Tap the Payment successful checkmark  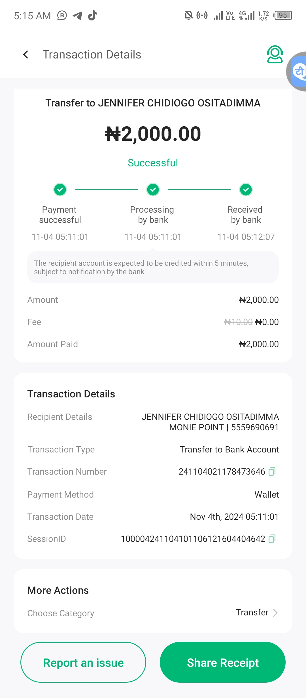pos(60,190)
